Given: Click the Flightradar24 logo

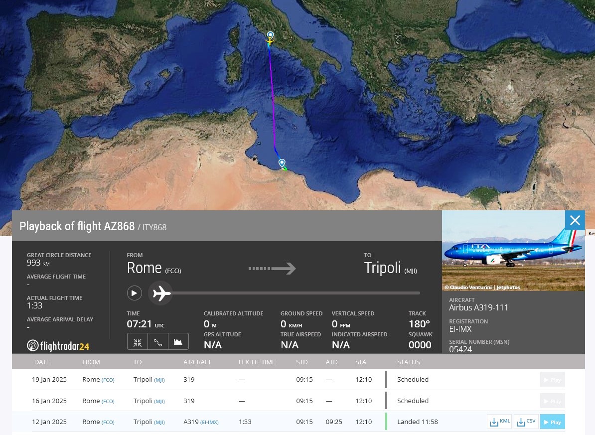Looking at the screenshot, I should click(x=58, y=346).
